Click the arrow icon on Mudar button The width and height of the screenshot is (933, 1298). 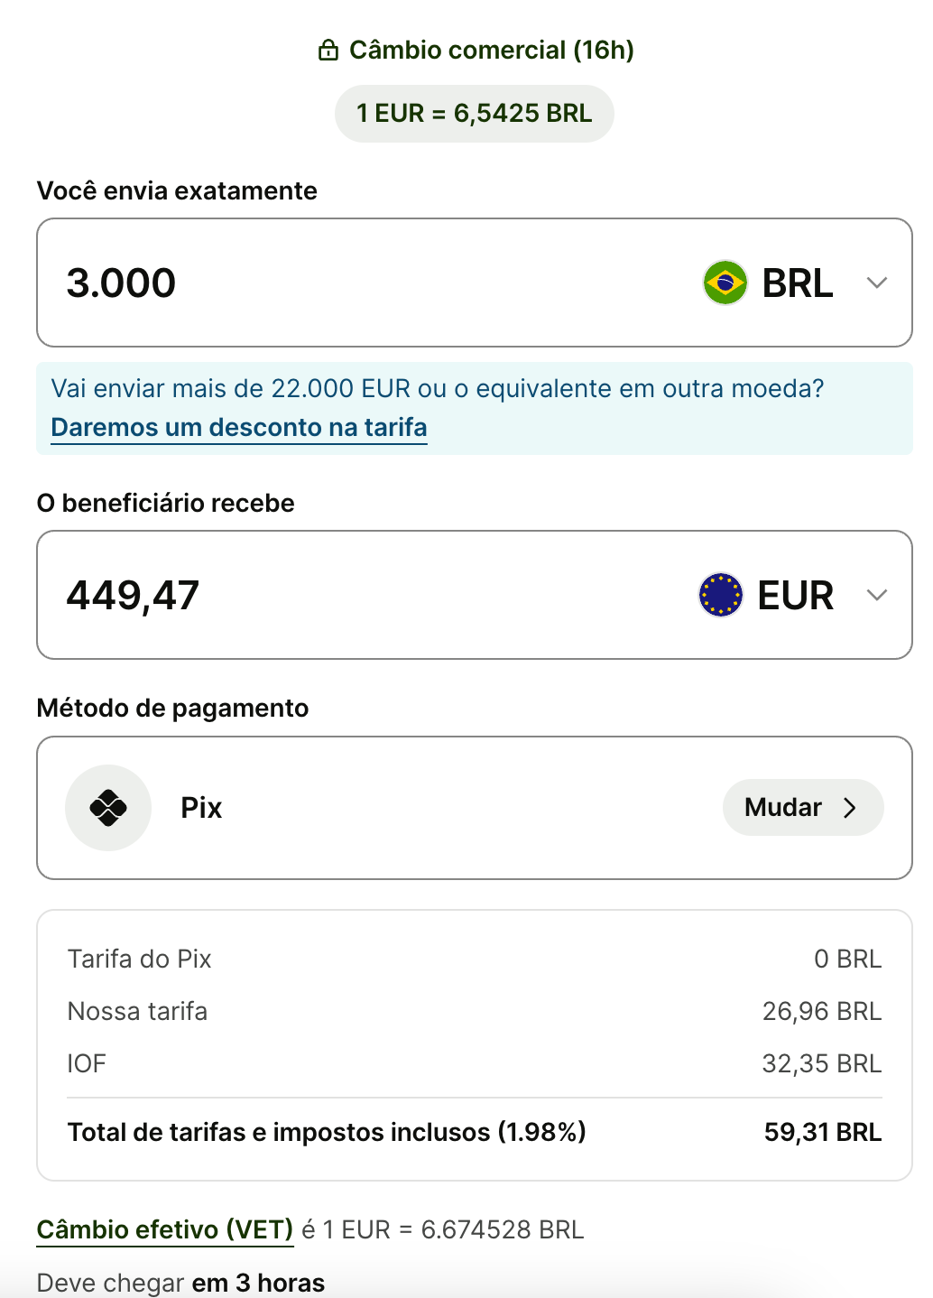click(x=850, y=808)
